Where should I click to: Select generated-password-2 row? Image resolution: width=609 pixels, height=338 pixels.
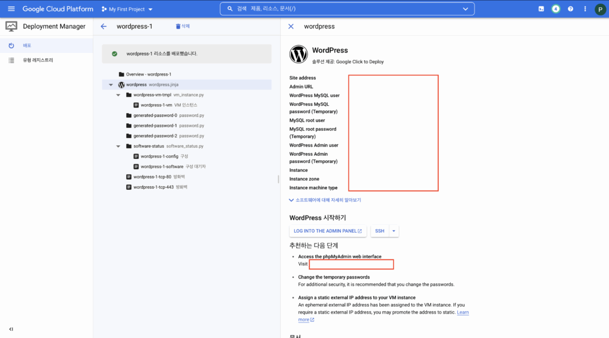pos(187,136)
